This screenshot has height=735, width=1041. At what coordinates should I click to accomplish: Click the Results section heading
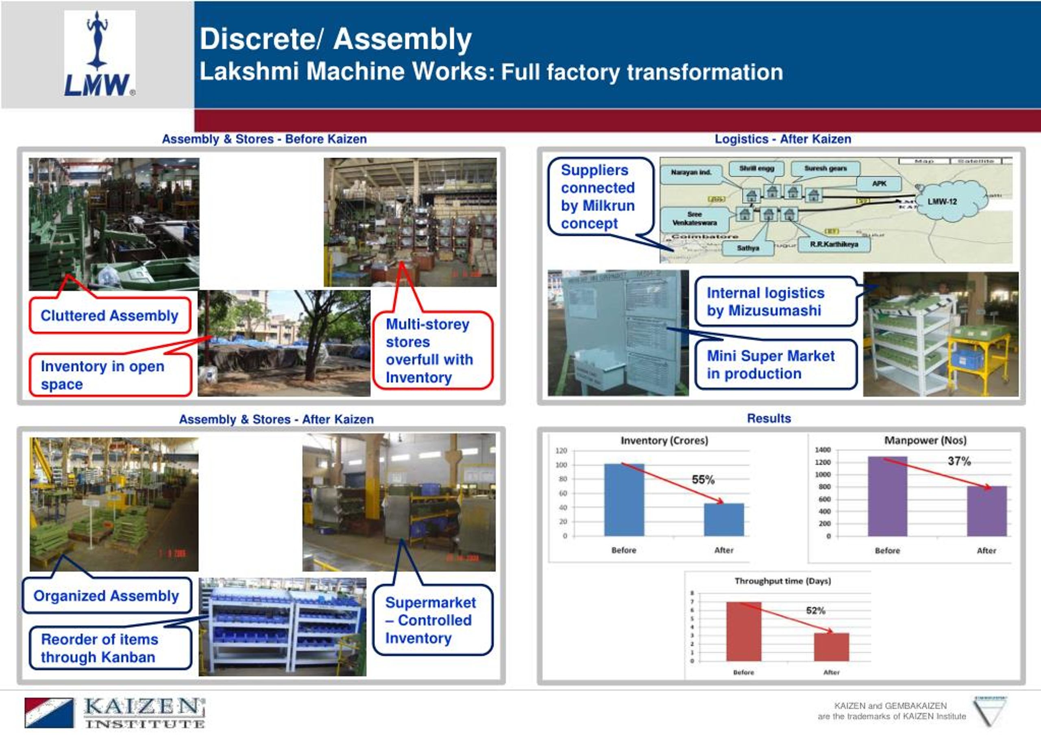coord(769,418)
